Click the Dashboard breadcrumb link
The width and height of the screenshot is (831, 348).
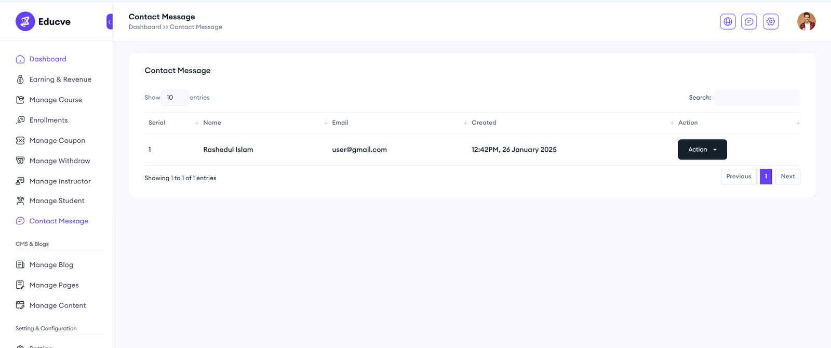[x=145, y=27]
